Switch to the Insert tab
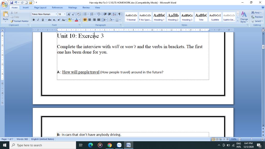 26,8
